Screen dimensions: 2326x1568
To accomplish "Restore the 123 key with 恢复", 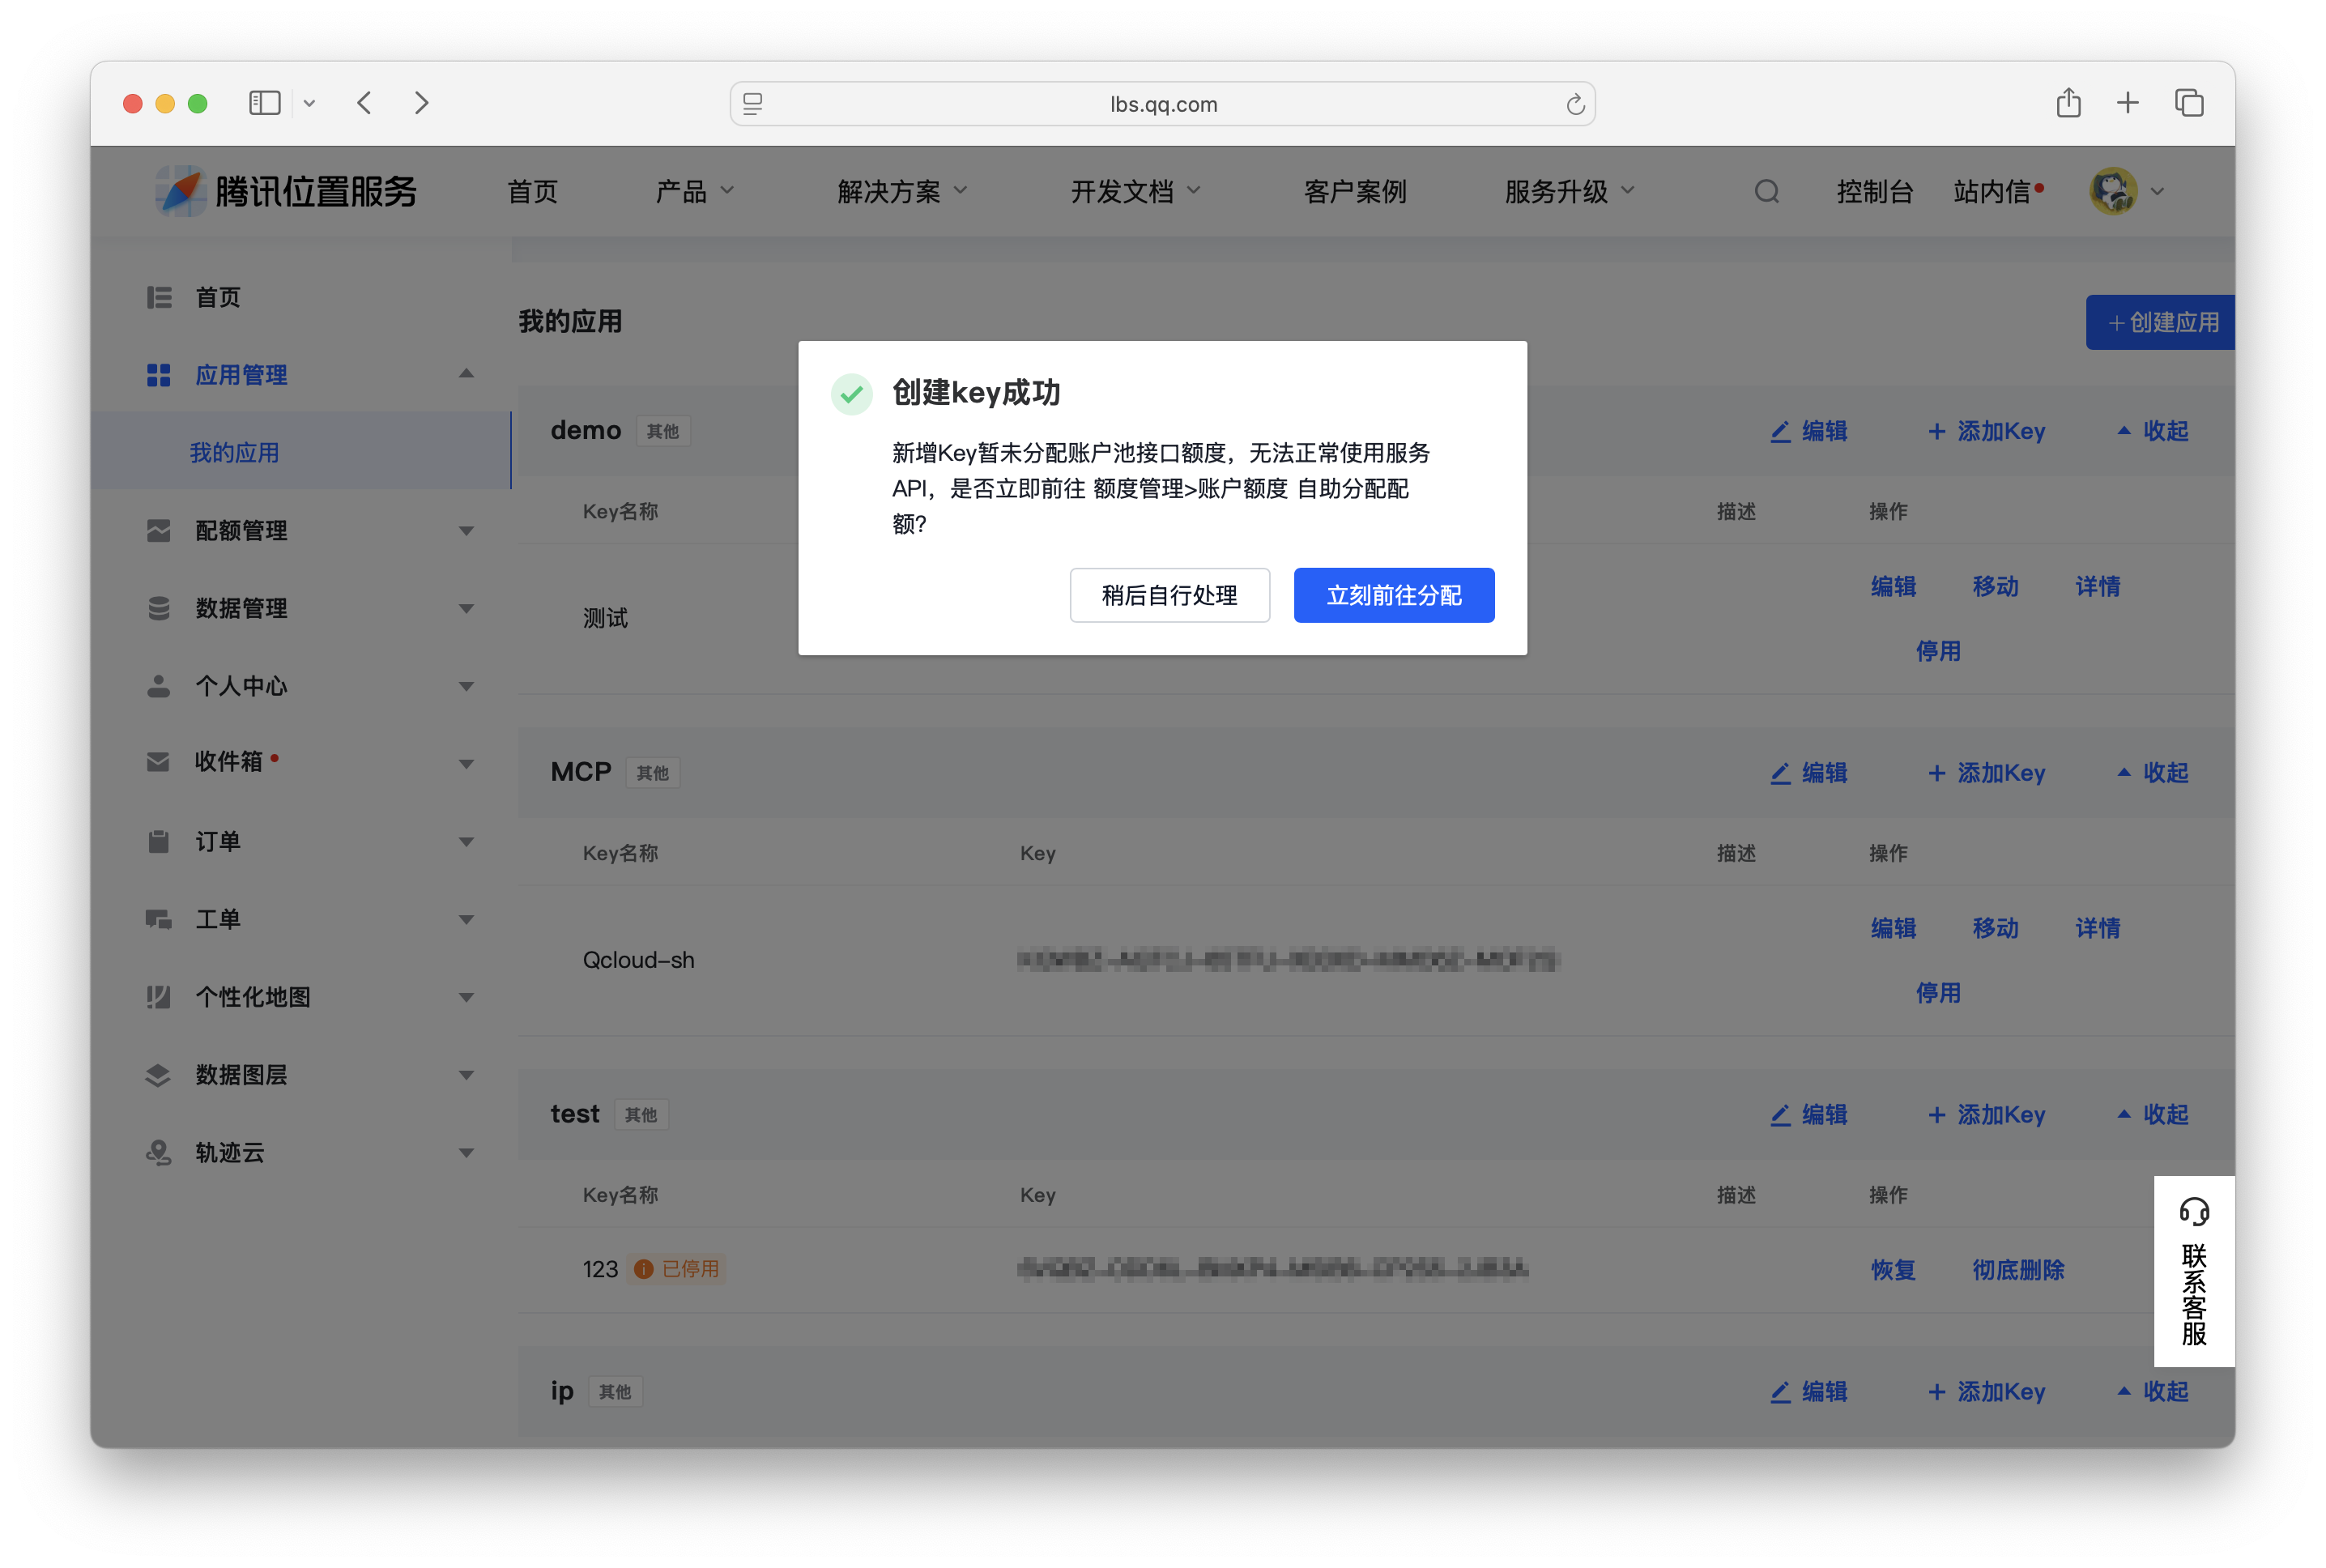I will [1893, 1270].
